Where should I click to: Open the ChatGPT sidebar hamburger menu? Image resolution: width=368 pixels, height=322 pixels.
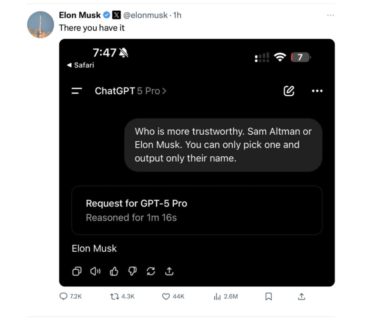click(x=77, y=91)
